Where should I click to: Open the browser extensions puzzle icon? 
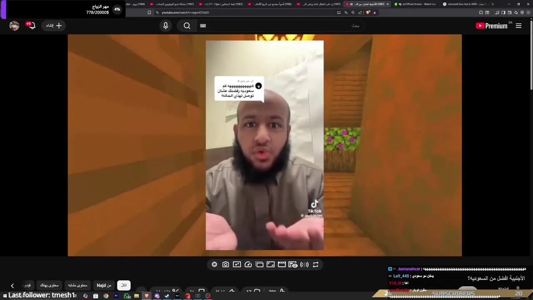pos(481,12)
